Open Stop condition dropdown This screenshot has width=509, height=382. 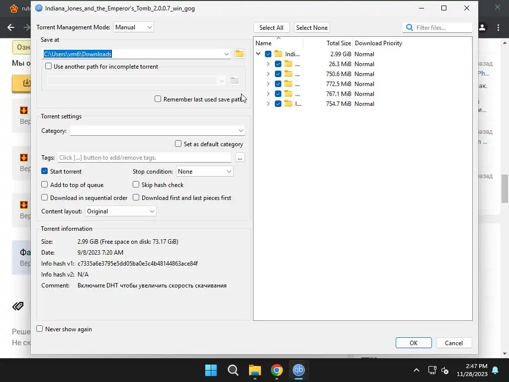(x=204, y=172)
